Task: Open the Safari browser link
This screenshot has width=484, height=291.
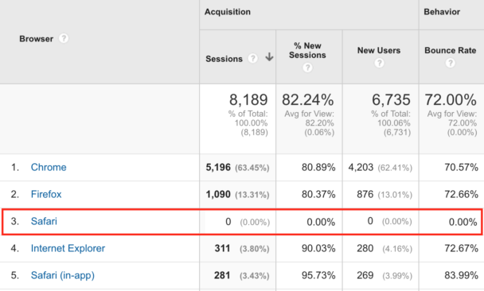Action: (44, 221)
